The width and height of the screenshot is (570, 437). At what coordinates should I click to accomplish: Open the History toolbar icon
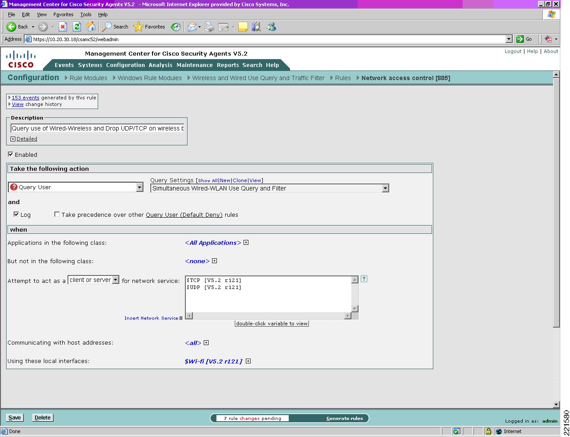[x=176, y=27]
